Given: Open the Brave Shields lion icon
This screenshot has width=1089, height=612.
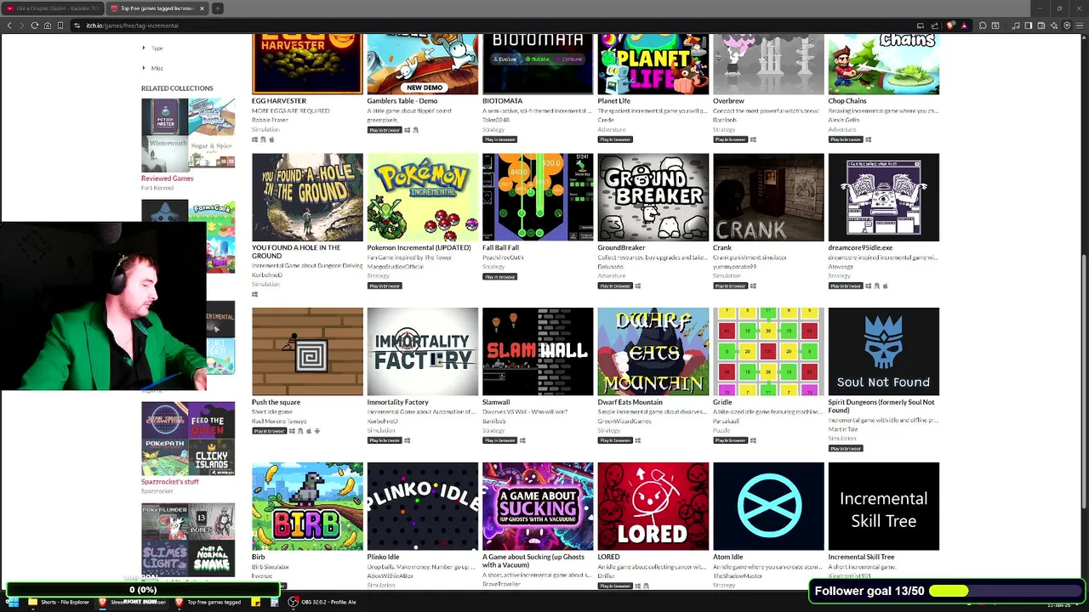Looking at the screenshot, I should (950, 25).
